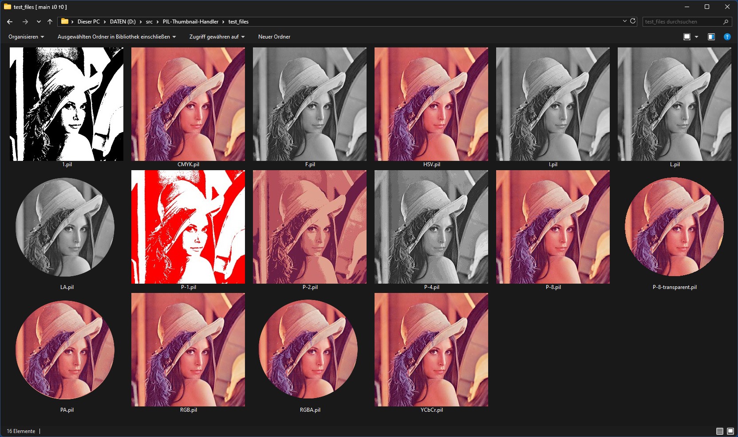Image resolution: width=738 pixels, height=437 pixels.
Task: Click the 'P-8-transparent.pil' file name label
Action: pos(675,287)
